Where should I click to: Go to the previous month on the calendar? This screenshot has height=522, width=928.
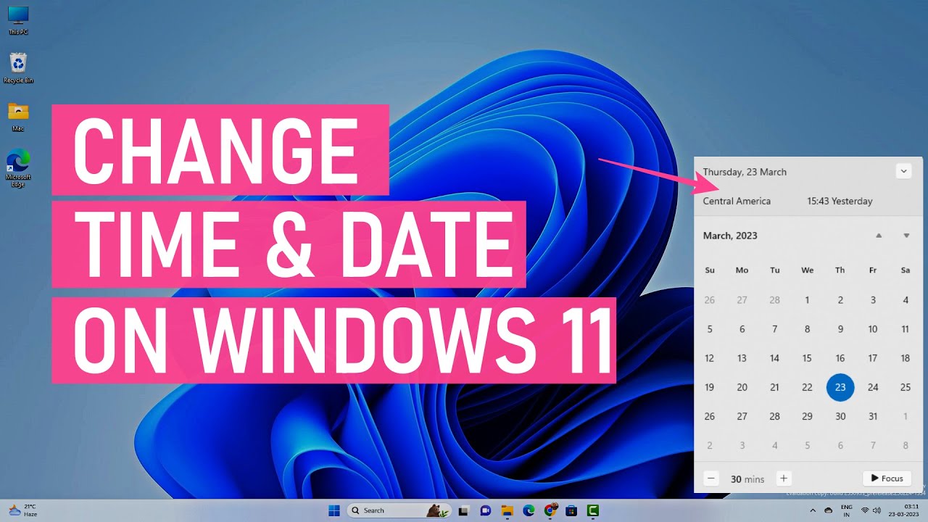(x=878, y=235)
